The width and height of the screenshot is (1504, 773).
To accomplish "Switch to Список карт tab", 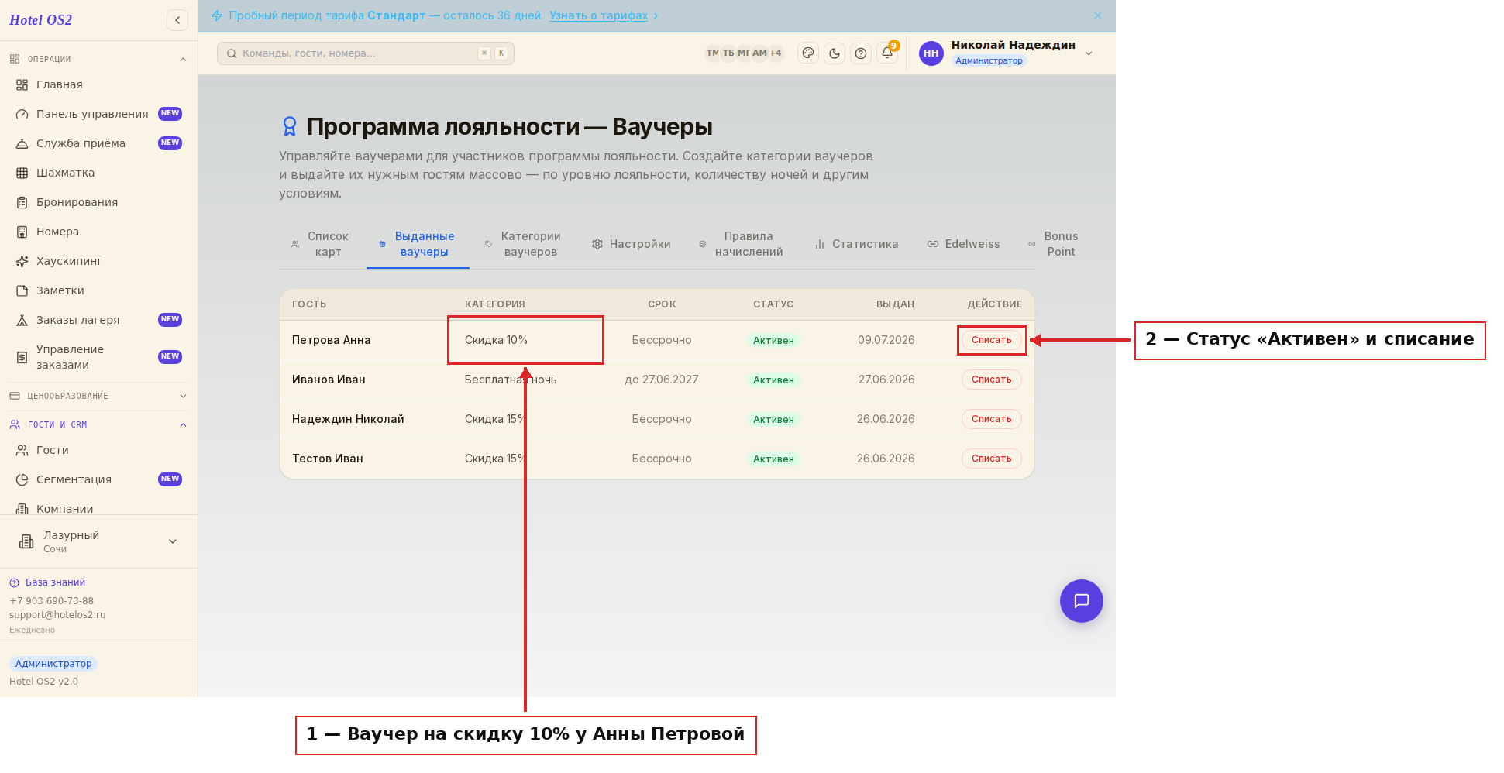I will [x=320, y=244].
